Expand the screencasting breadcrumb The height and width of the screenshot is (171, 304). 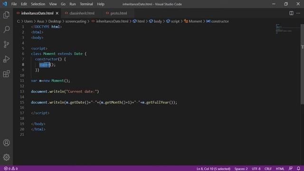pos(76,21)
